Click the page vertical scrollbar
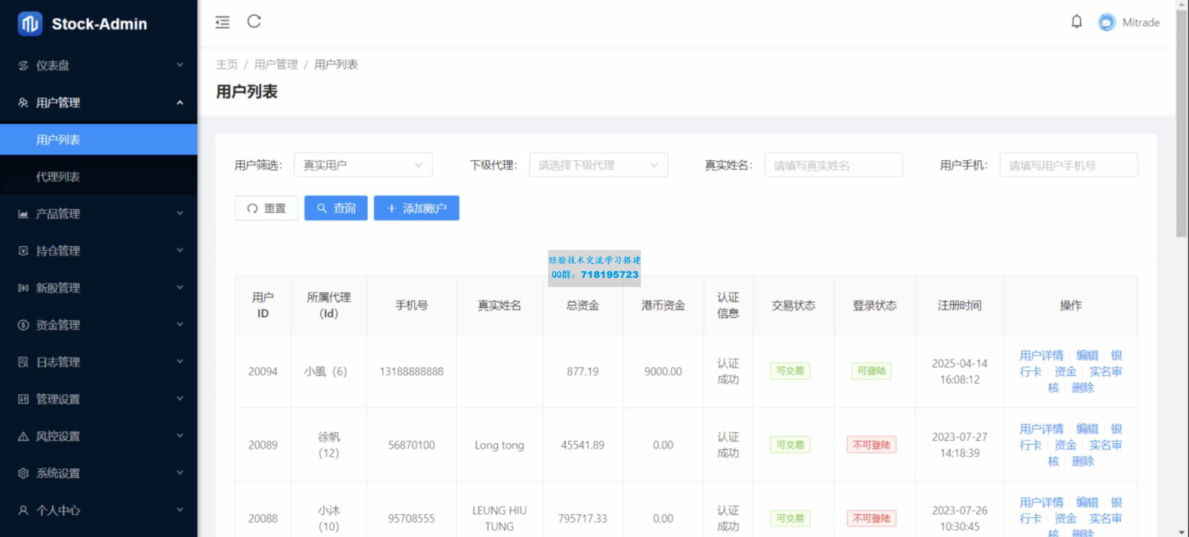 click(1182, 123)
